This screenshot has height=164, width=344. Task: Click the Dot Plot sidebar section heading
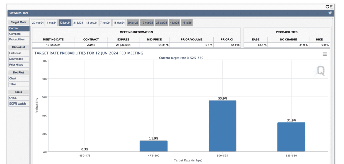(x=19, y=73)
